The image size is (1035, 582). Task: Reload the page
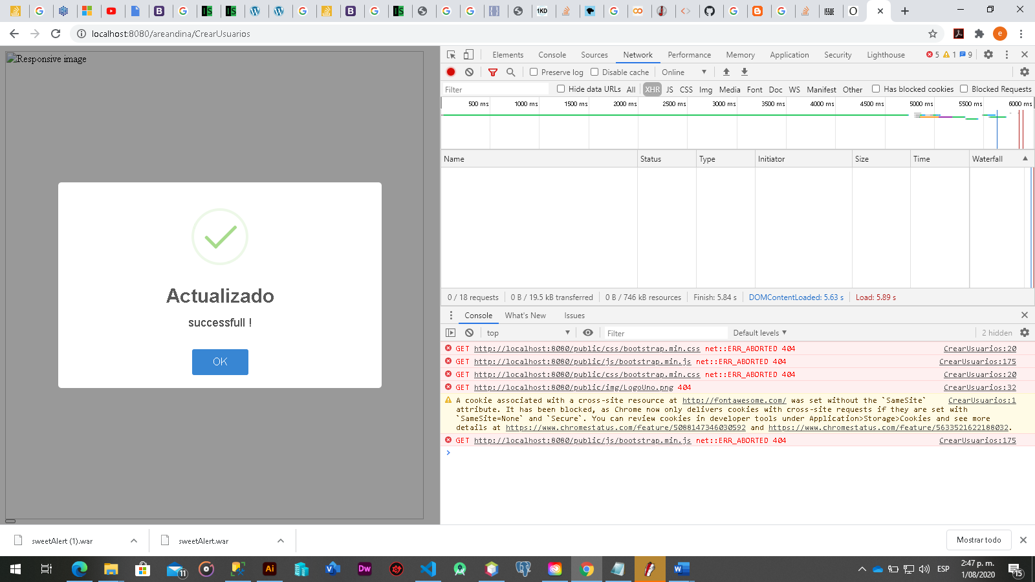[56, 34]
